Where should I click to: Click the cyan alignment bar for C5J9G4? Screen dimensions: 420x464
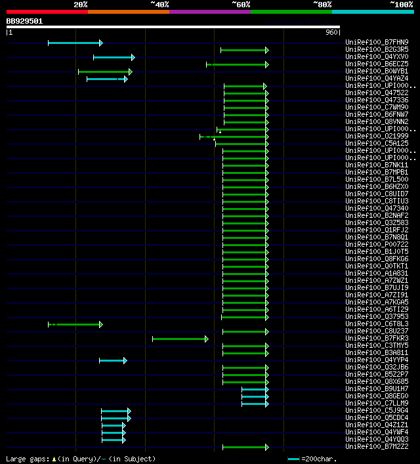pyautogui.click(x=116, y=411)
